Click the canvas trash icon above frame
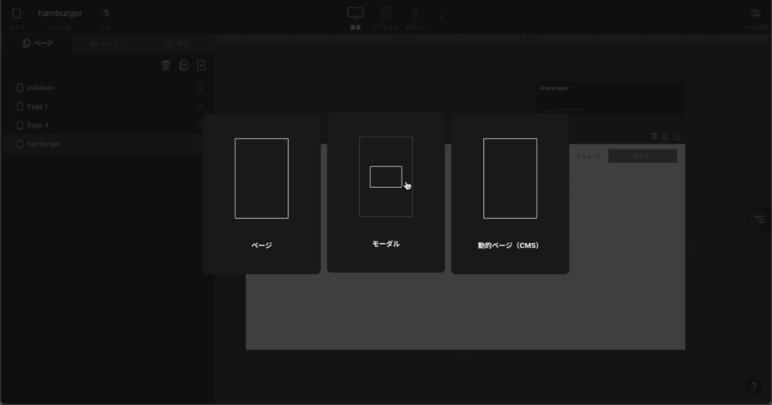Screen dimensions: 772x405 654,136
